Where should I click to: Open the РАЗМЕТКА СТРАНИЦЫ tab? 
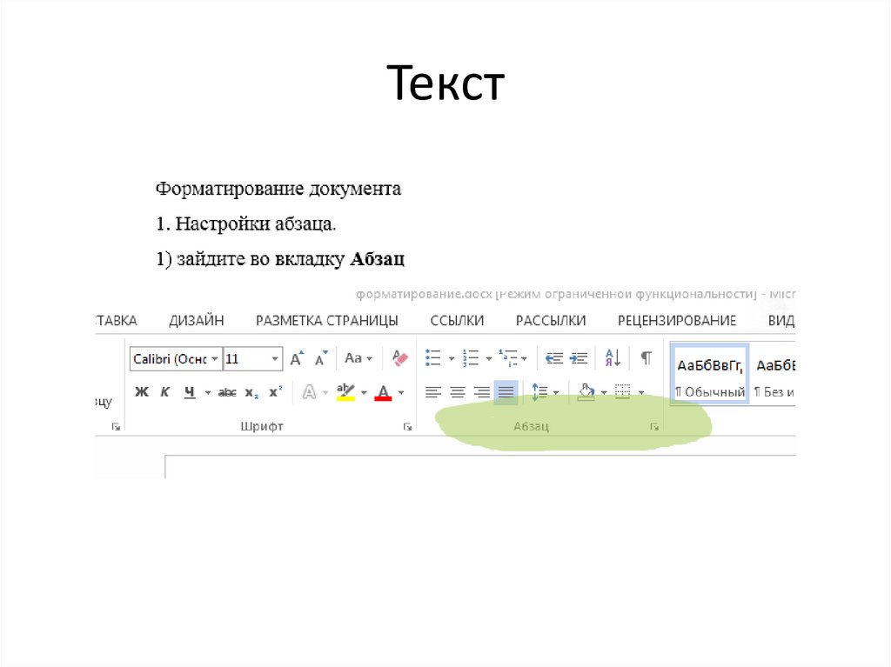[x=327, y=320]
